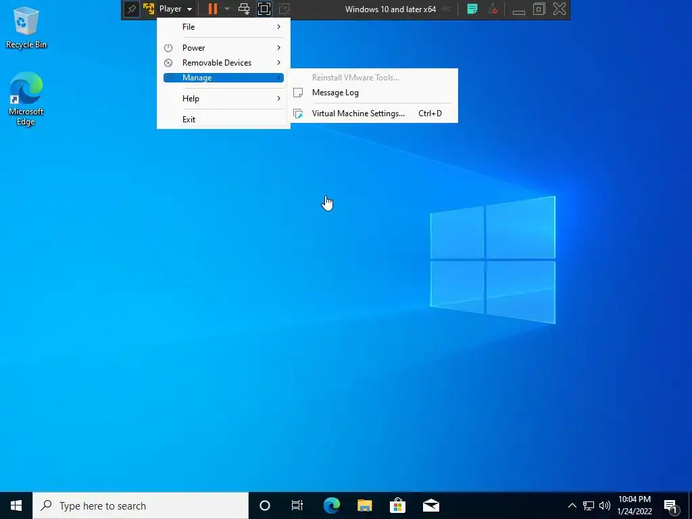Select the Microsoft Edge desktop shortcut

[26, 99]
